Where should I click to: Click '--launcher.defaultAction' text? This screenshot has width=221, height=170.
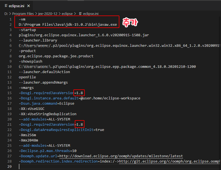click(44, 72)
